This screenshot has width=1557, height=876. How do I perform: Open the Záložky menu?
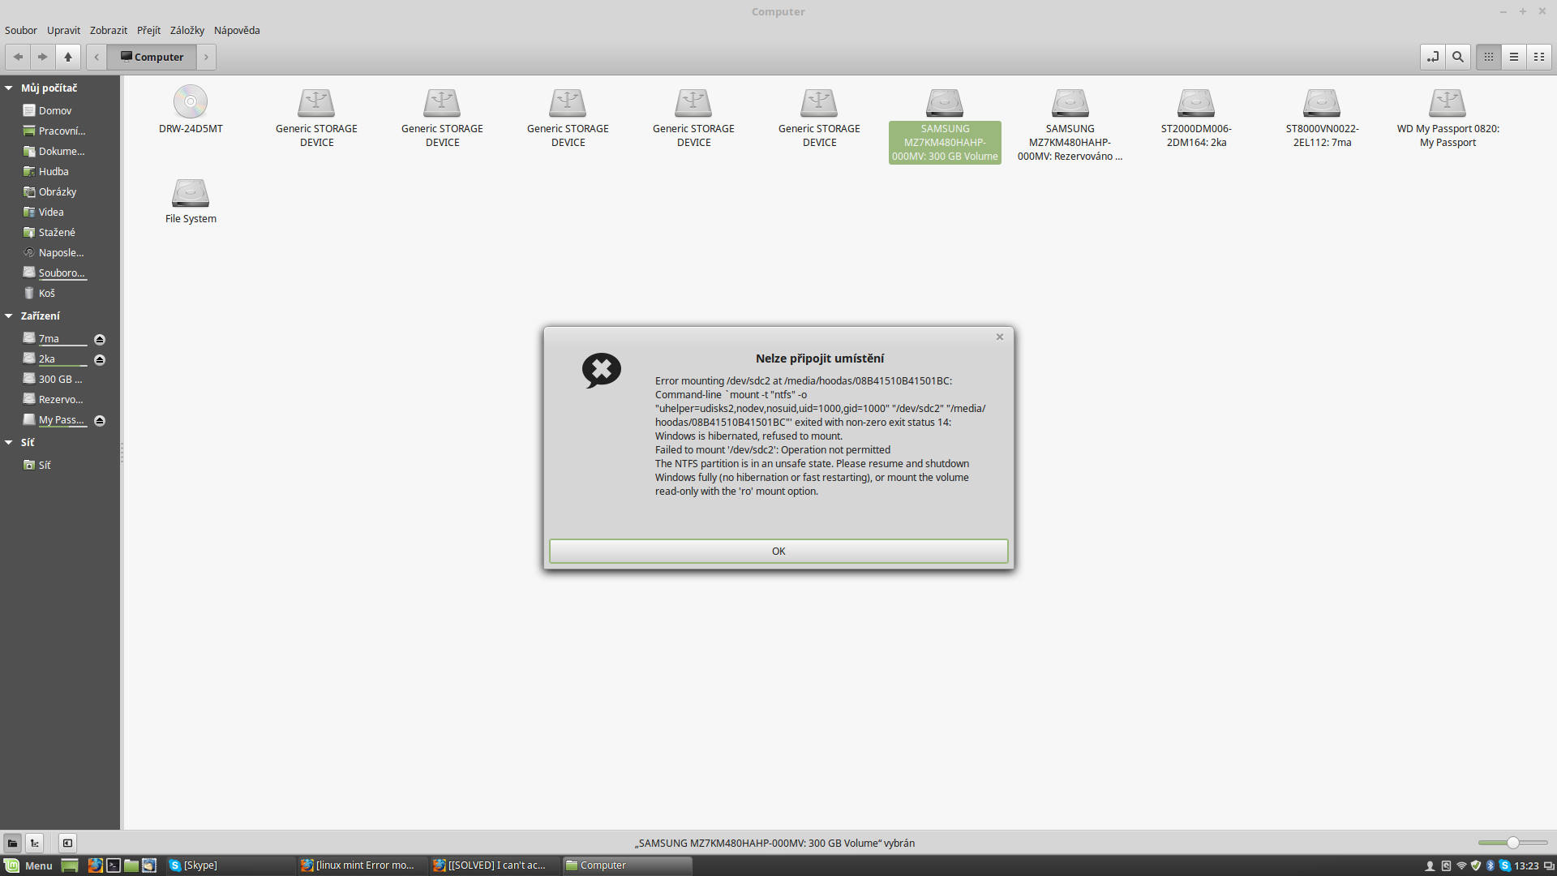coord(187,30)
